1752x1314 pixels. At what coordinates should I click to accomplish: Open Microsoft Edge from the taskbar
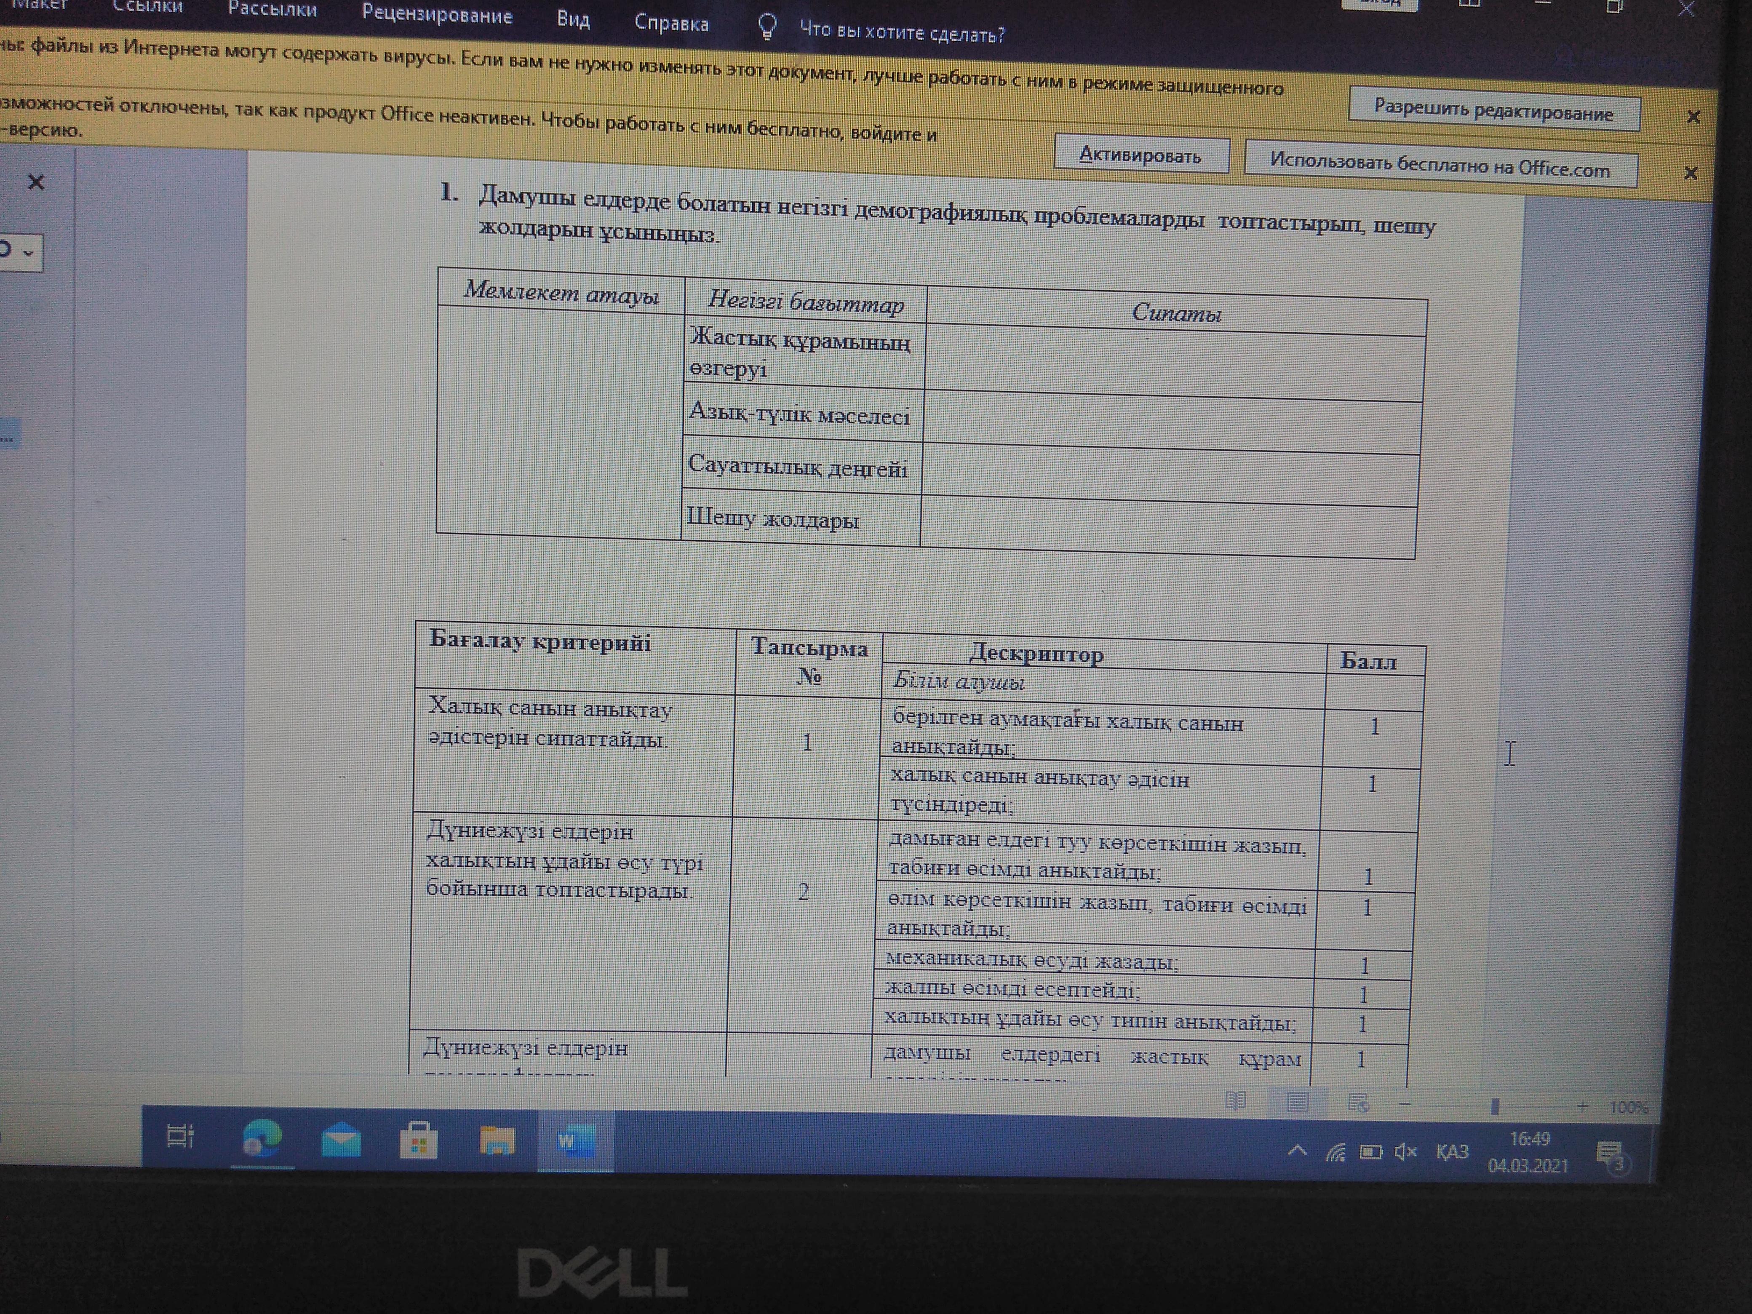coord(262,1140)
